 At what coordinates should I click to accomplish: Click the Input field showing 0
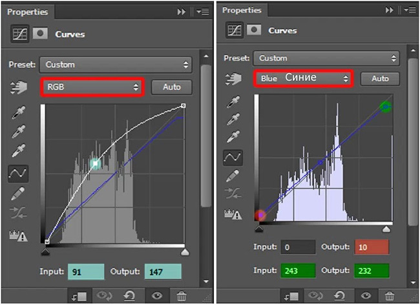(x=298, y=247)
